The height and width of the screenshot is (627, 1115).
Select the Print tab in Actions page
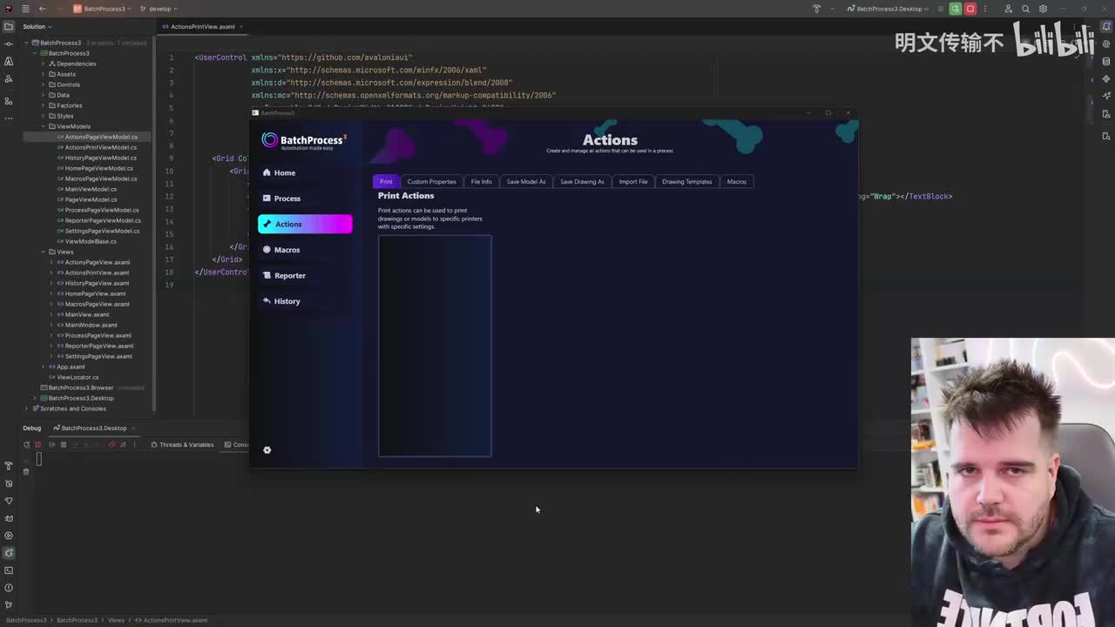click(x=386, y=182)
